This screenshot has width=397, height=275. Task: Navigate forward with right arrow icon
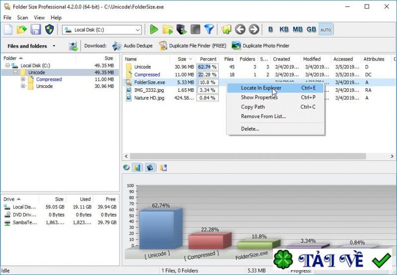click(x=254, y=30)
